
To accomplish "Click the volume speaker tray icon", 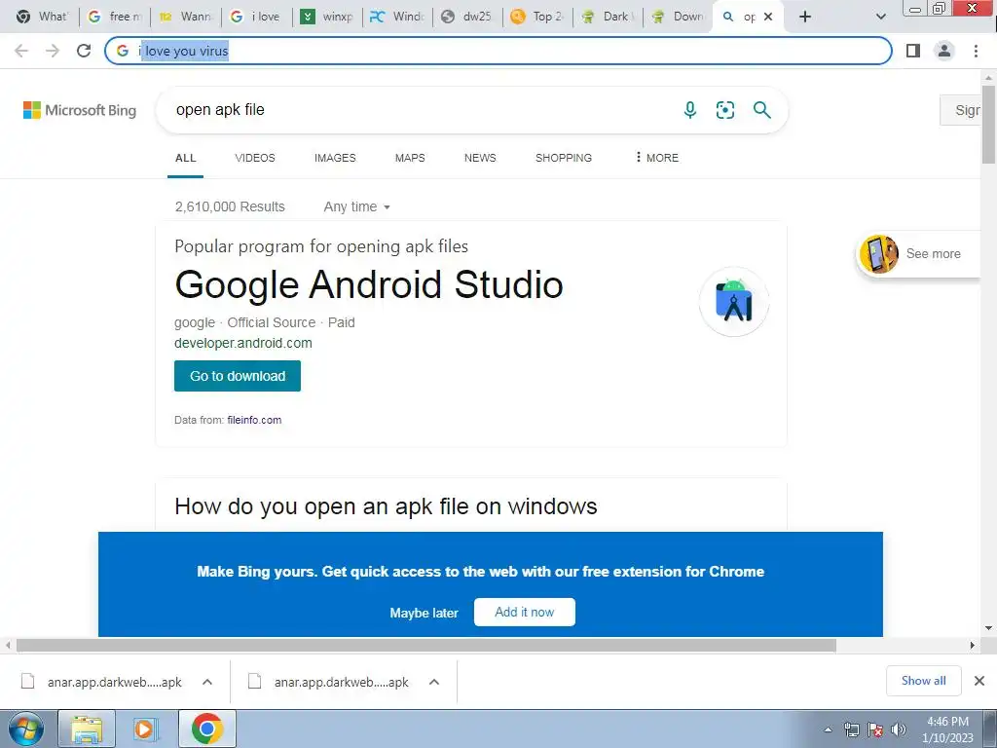I will coord(899,729).
